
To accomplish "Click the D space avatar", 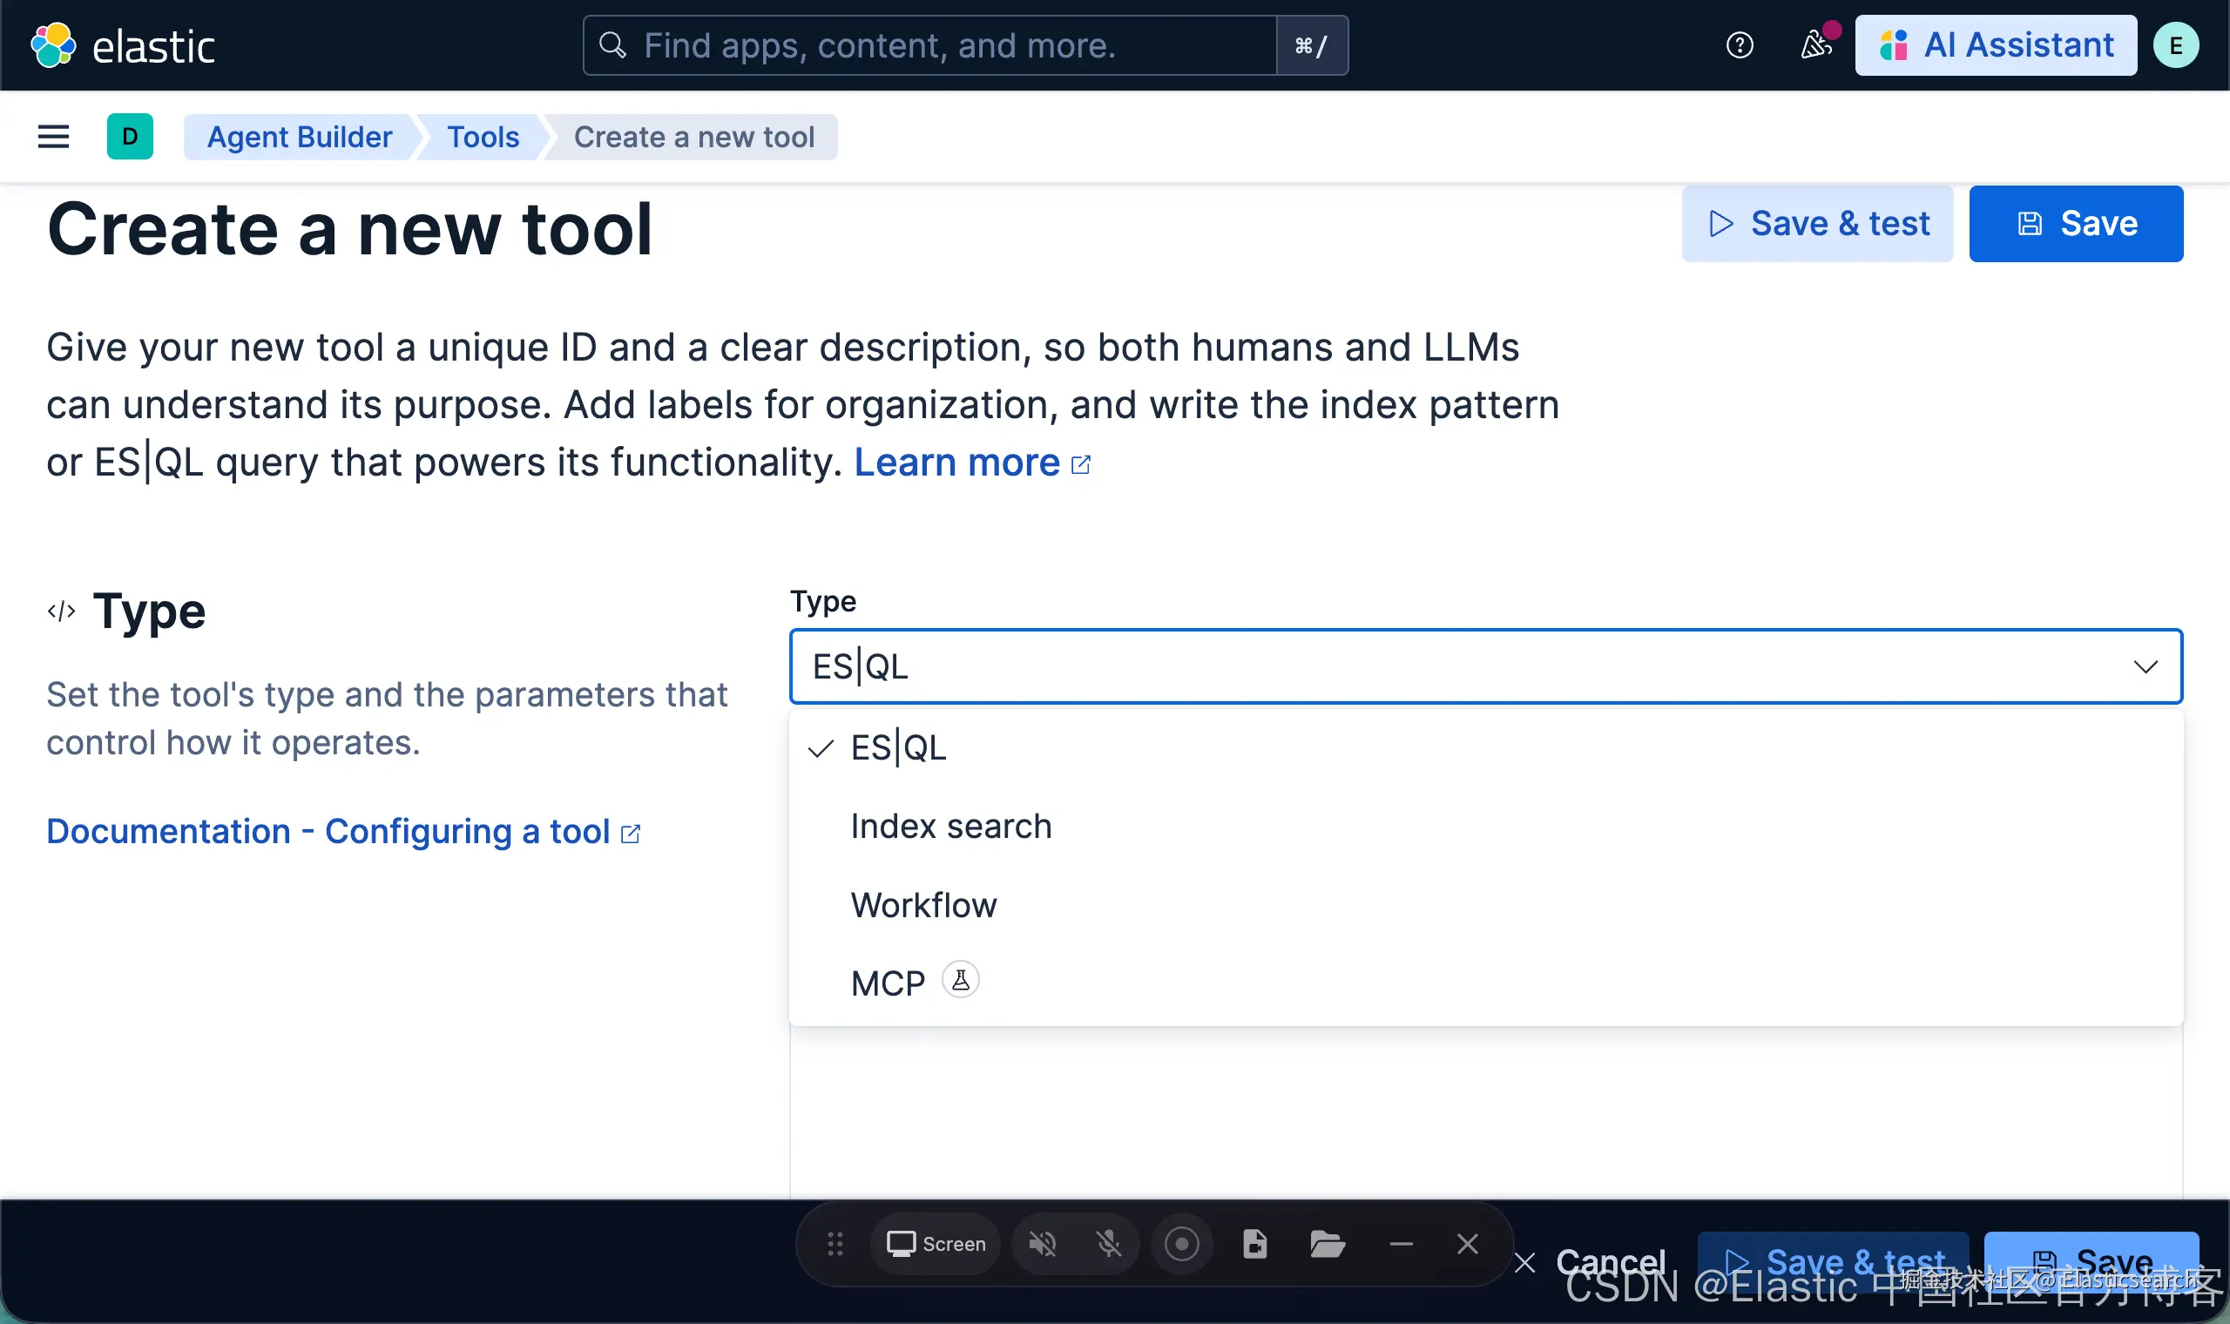I will pos(129,137).
